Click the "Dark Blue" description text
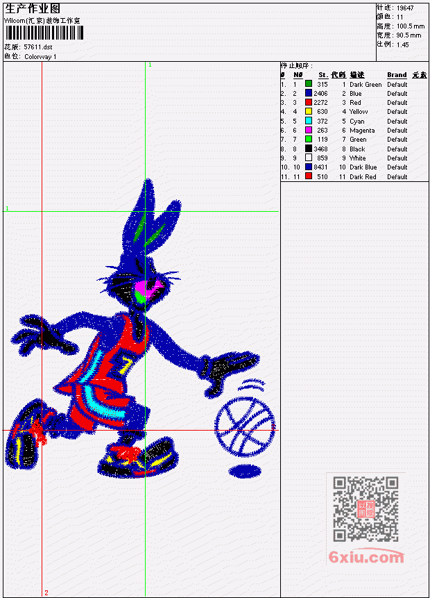Viewport: 430px width, 598px height. pos(363,167)
